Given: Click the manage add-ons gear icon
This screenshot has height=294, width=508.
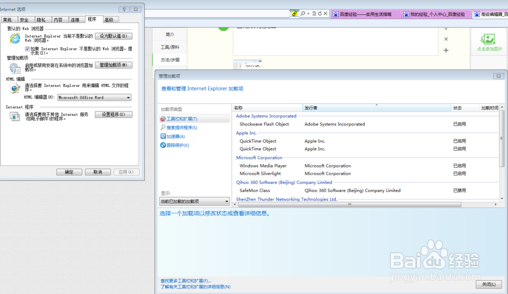Looking at the screenshot, I should (x=15, y=68).
